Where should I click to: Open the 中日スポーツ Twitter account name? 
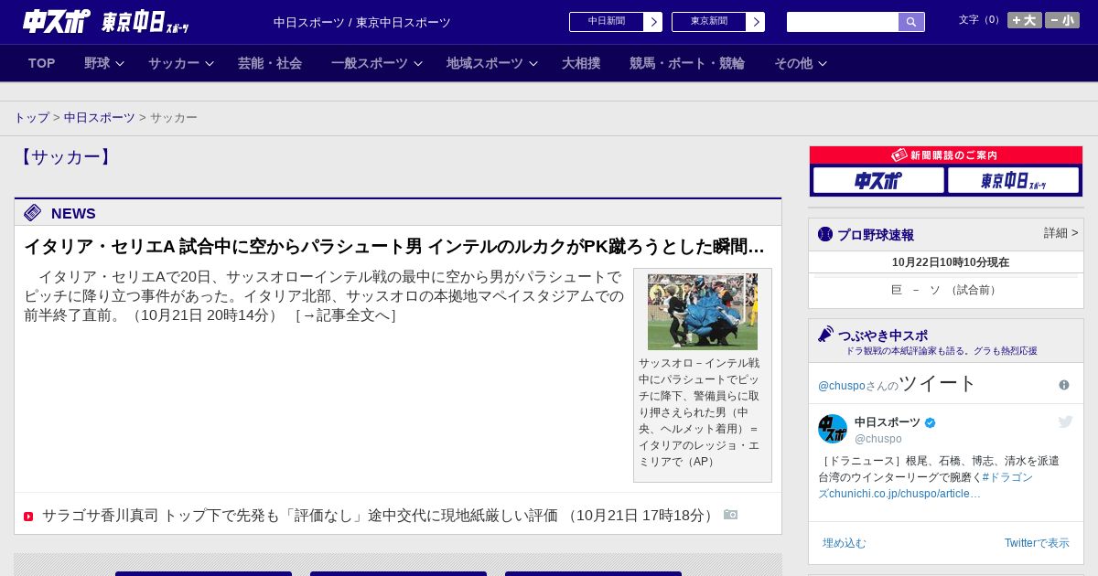tap(888, 422)
